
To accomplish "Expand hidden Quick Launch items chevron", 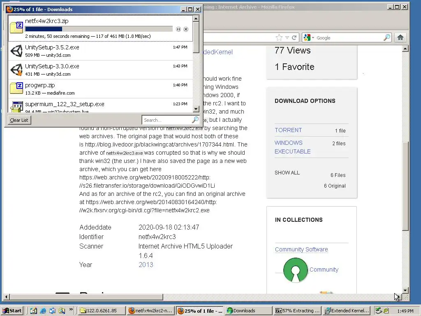I will (71, 309).
